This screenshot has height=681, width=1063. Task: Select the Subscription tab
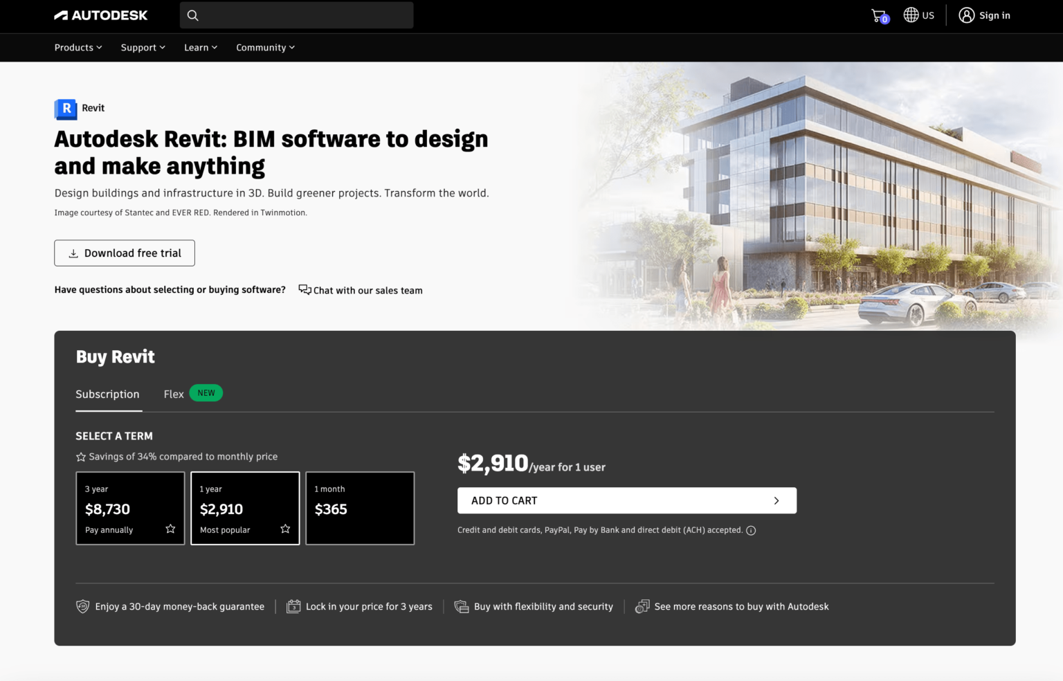click(107, 394)
